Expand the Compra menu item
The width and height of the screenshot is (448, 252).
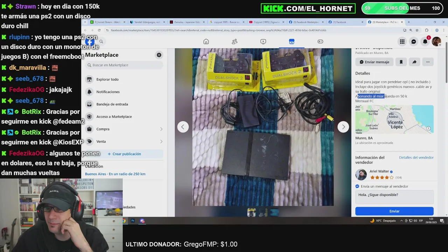[x=124, y=129]
